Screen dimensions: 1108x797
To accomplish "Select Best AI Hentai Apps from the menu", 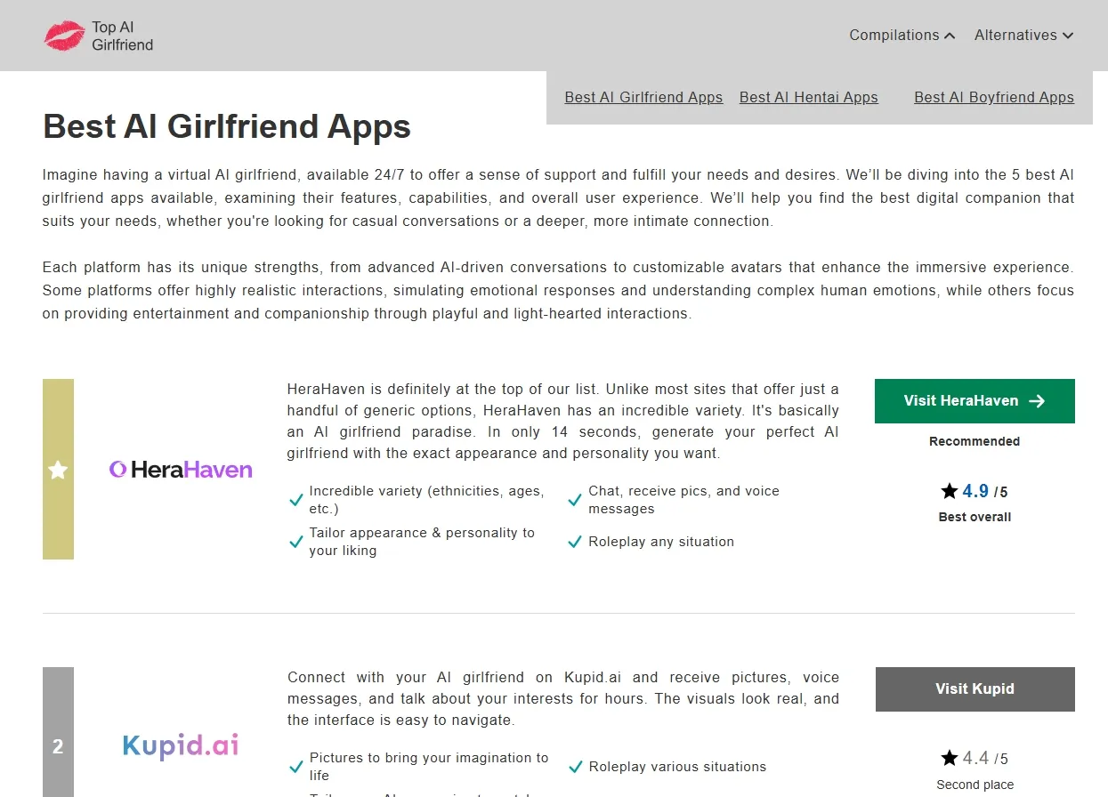I will (808, 97).
